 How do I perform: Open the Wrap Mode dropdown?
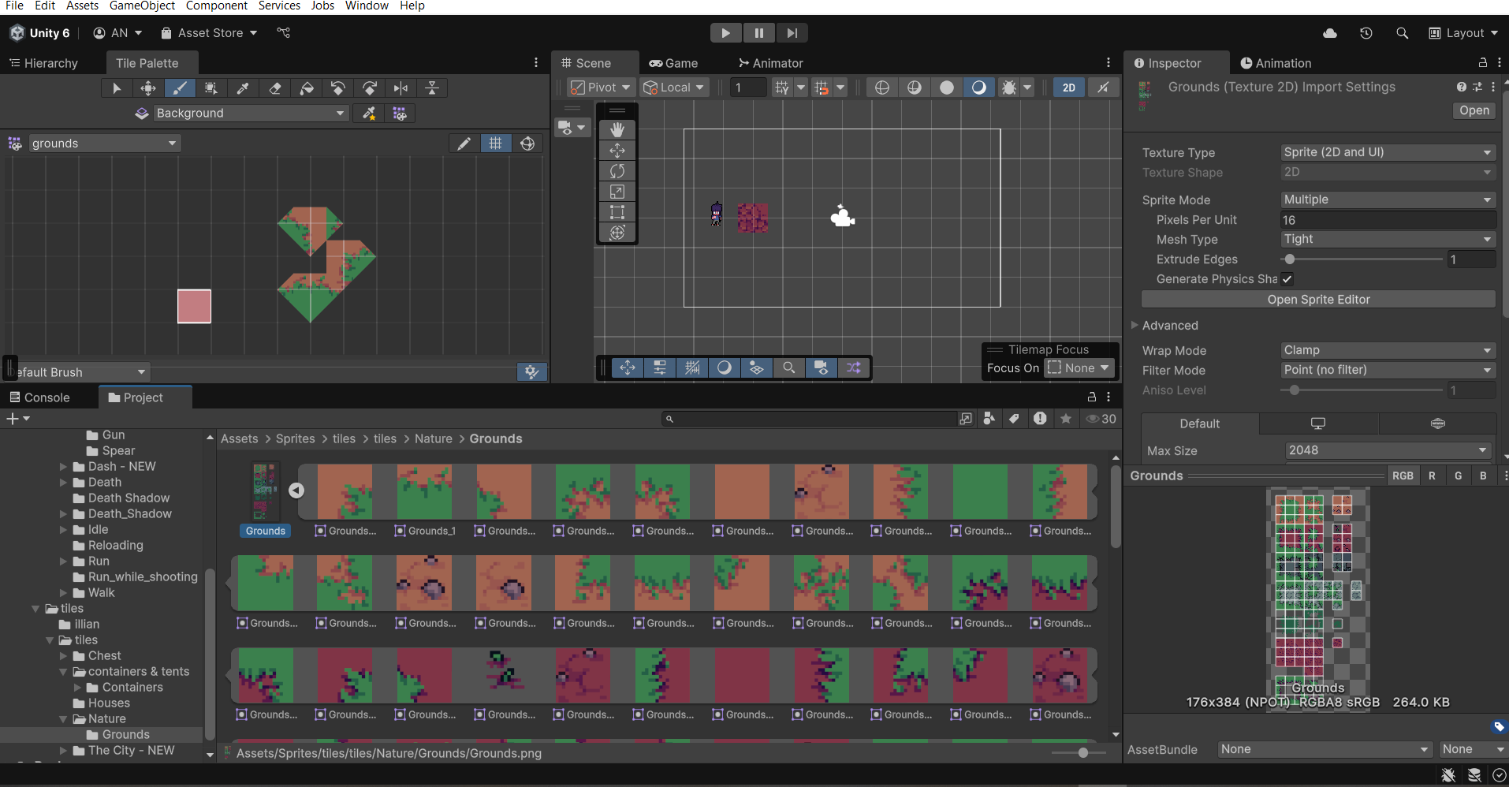1387,349
